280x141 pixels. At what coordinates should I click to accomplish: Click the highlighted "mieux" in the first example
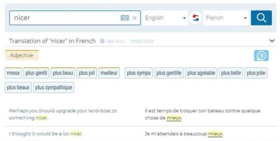(x=174, y=118)
